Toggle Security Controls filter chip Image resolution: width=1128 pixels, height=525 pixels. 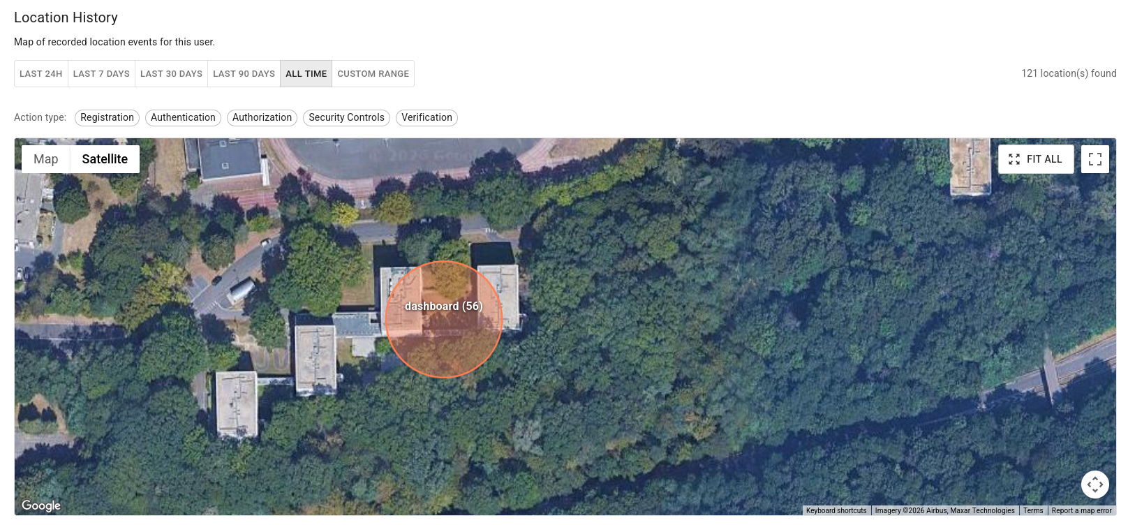tap(346, 118)
